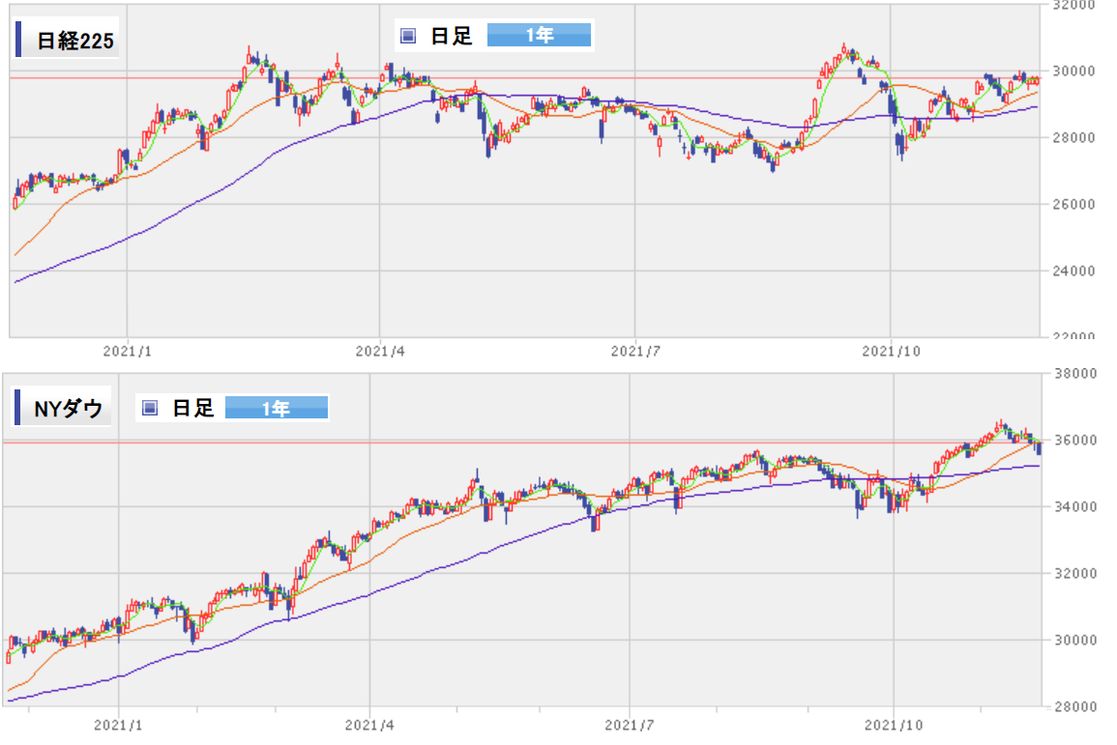The width and height of the screenshot is (1117, 745).
Task: Click the 2021/1 date label on Nikkei chart
Action: (x=128, y=351)
